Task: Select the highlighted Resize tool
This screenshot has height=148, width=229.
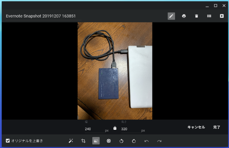Action: [x=96, y=141]
